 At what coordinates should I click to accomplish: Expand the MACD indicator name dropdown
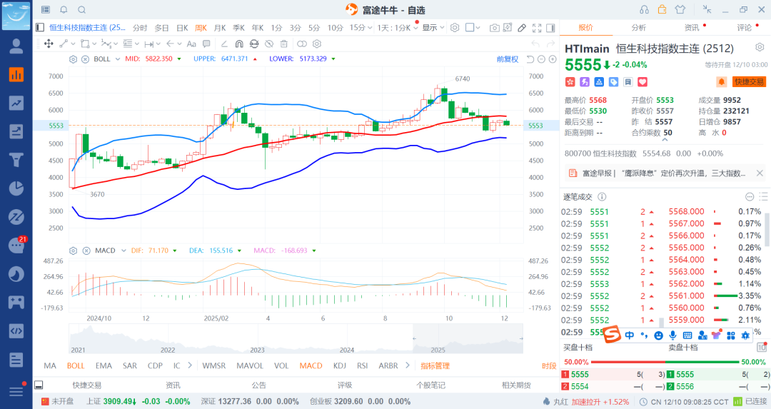124,251
